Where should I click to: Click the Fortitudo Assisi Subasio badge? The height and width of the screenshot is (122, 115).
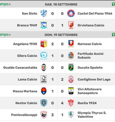(71, 56)
